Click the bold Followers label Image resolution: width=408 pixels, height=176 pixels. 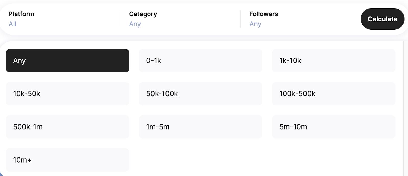(x=264, y=14)
